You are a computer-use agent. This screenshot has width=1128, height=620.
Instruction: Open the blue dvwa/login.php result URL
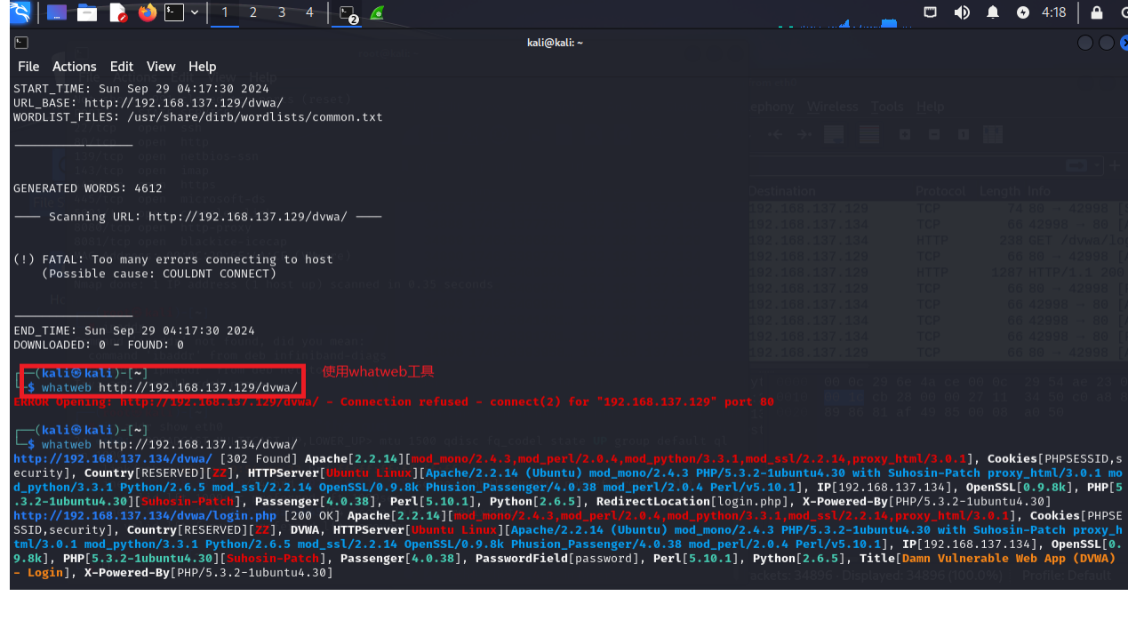145,515
